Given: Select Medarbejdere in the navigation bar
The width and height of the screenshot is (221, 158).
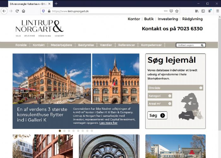Looking at the screenshot, I should click(x=62, y=45).
